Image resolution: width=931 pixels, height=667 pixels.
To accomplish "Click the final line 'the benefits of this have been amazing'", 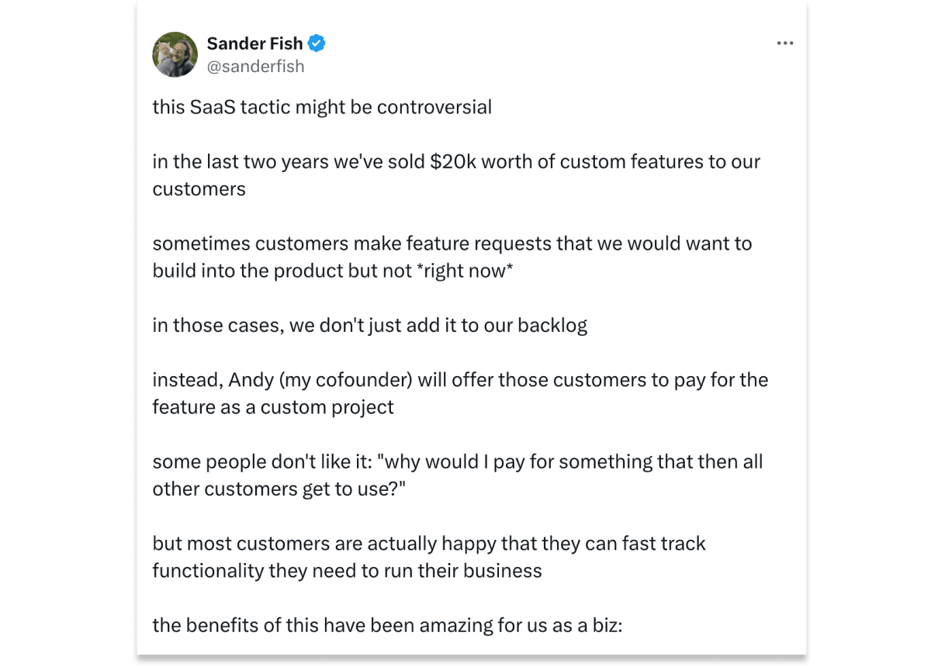I will (387, 625).
